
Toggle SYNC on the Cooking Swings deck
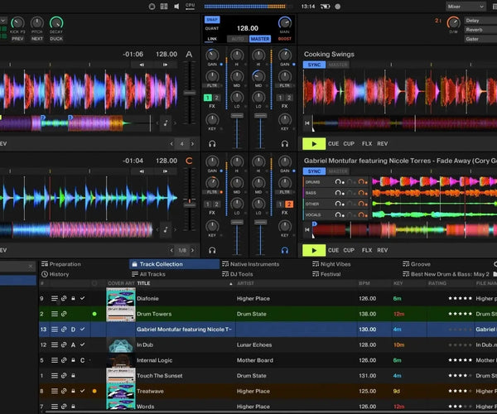click(314, 65)
